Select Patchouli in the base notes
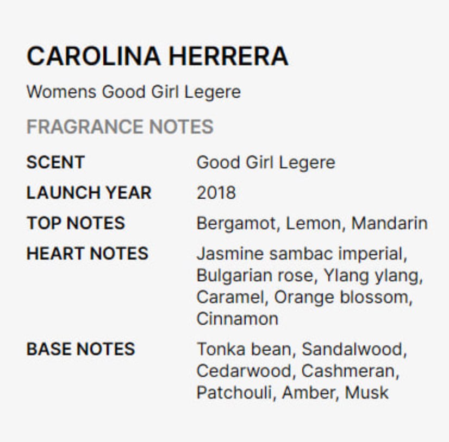449x442 pixels. (234, 393)
